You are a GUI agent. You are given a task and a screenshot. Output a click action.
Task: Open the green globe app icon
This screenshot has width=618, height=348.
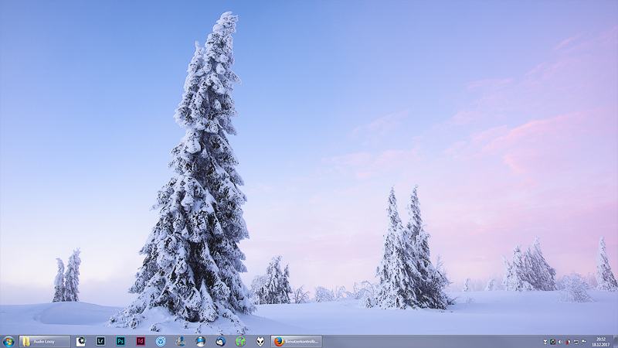240,341
